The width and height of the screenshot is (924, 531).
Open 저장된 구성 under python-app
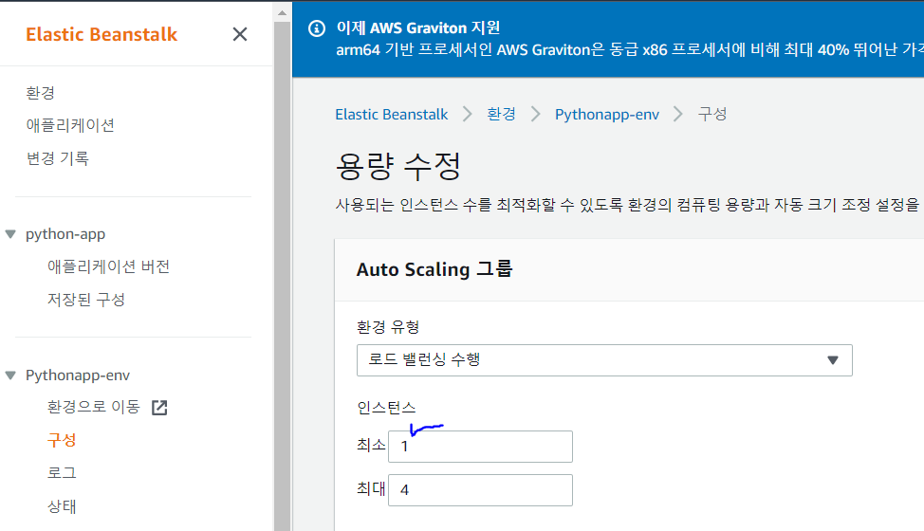pos(86,300)
